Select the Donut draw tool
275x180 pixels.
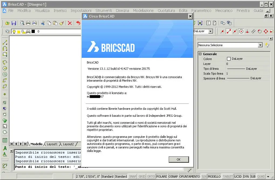(x=5, y=74)
